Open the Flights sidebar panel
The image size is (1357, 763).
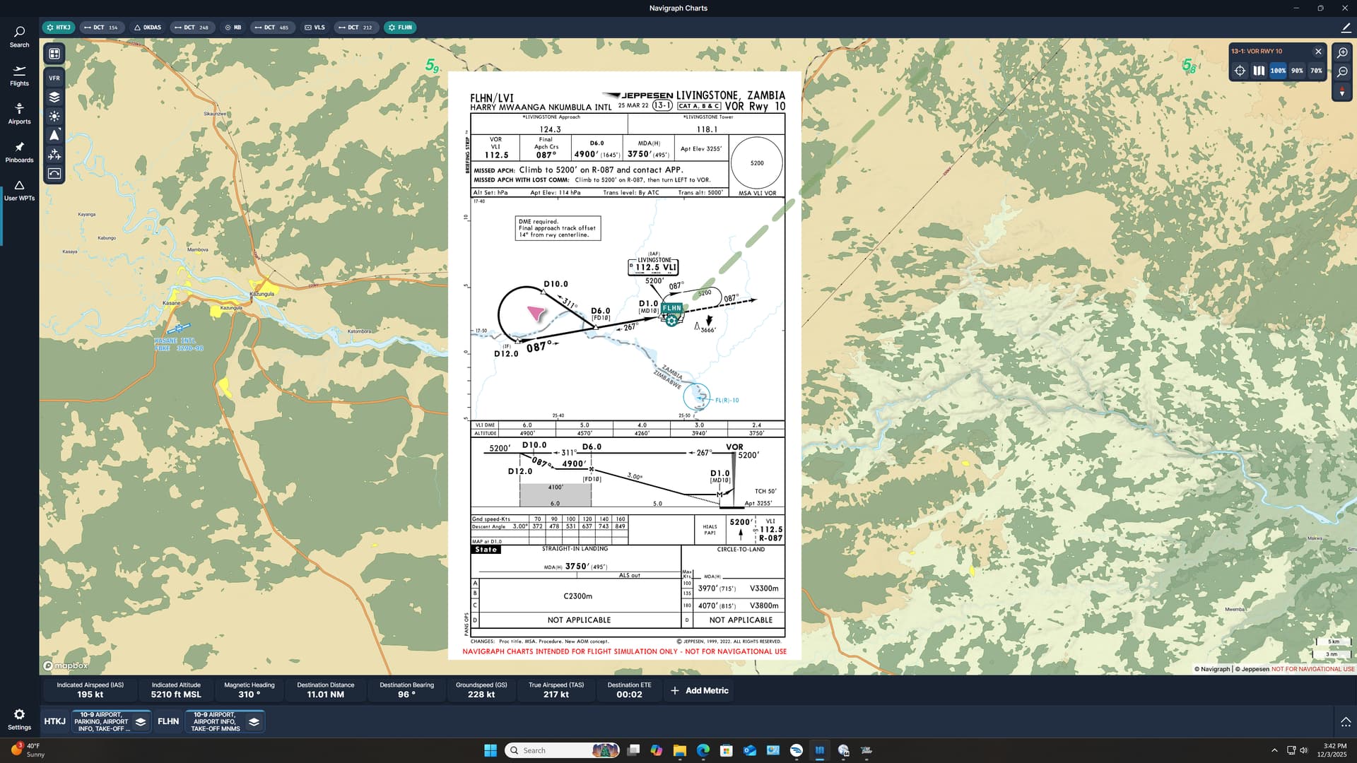pos(19,76)
